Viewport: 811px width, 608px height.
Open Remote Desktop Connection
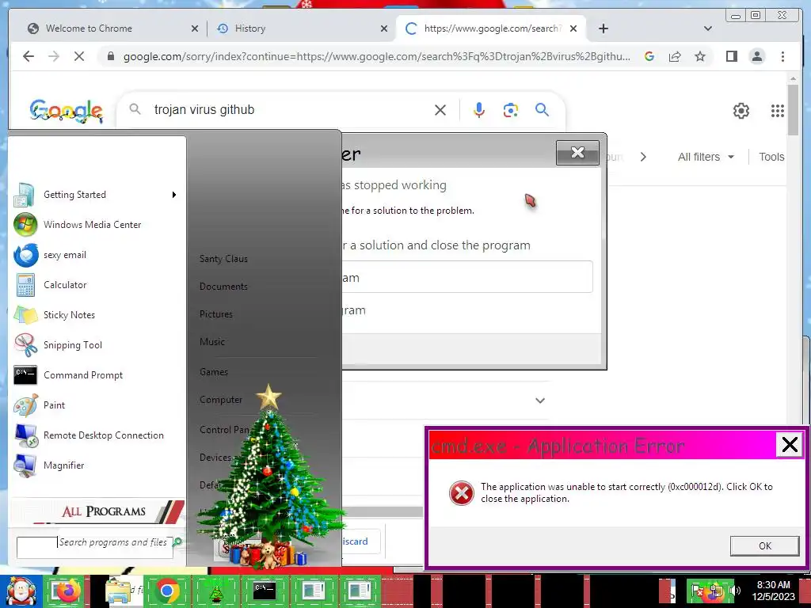pyautogui.click(x=104, y=435)
